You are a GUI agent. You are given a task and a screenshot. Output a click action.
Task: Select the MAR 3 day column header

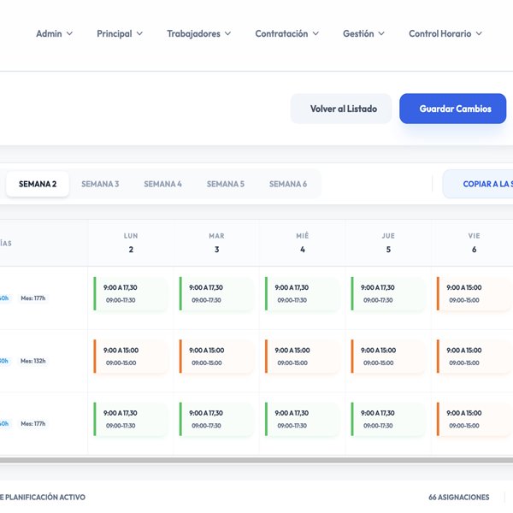point(216,243)
